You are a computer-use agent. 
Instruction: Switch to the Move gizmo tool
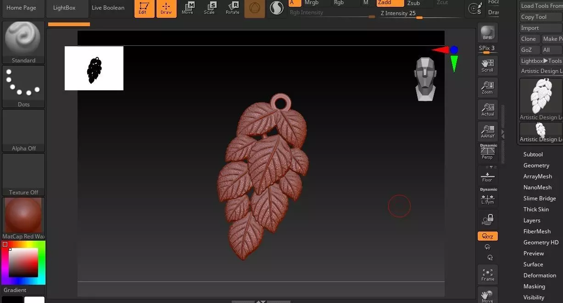(x=187, y=9)
